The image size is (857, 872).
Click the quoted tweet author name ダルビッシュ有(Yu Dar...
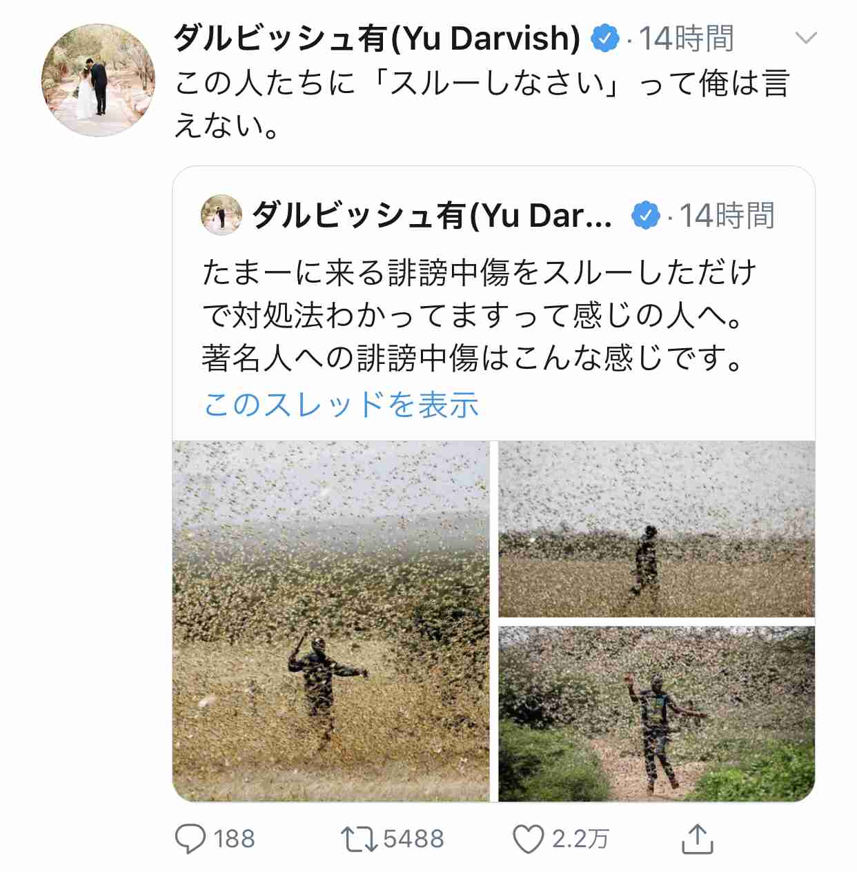[x=432, y=216]
